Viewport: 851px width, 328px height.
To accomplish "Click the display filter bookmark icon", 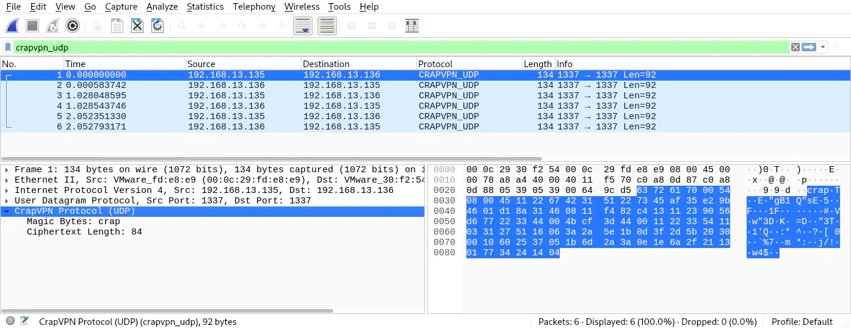I will click(8, 47).
